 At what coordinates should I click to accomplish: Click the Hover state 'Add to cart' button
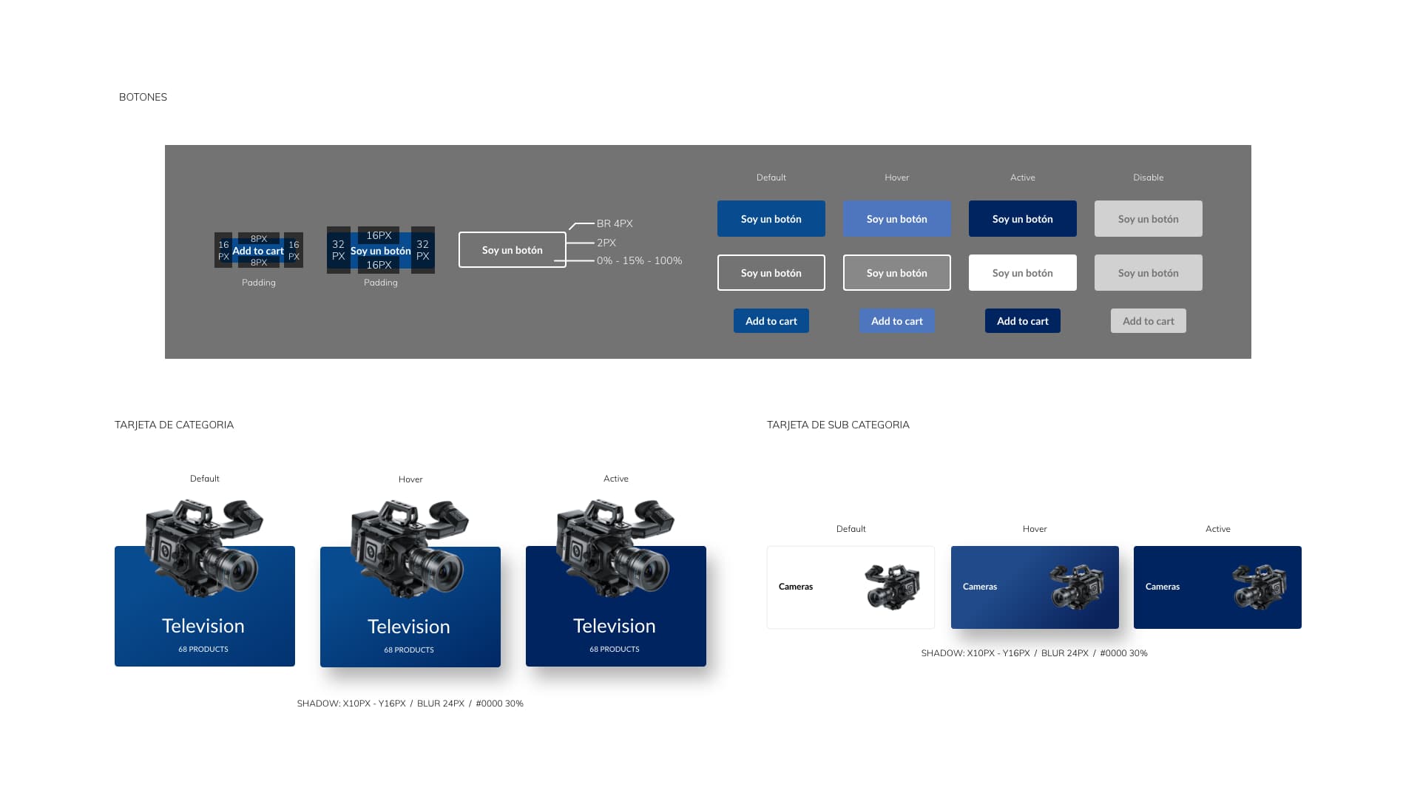coord(896,321)
